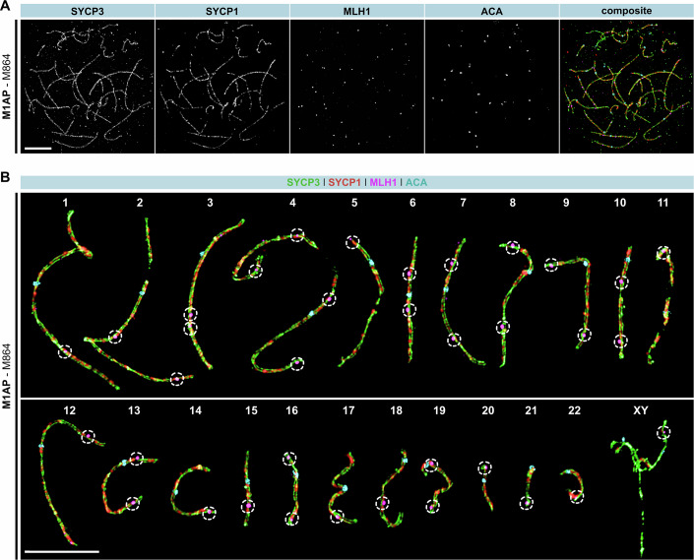Select the composite panel header label

626,11
